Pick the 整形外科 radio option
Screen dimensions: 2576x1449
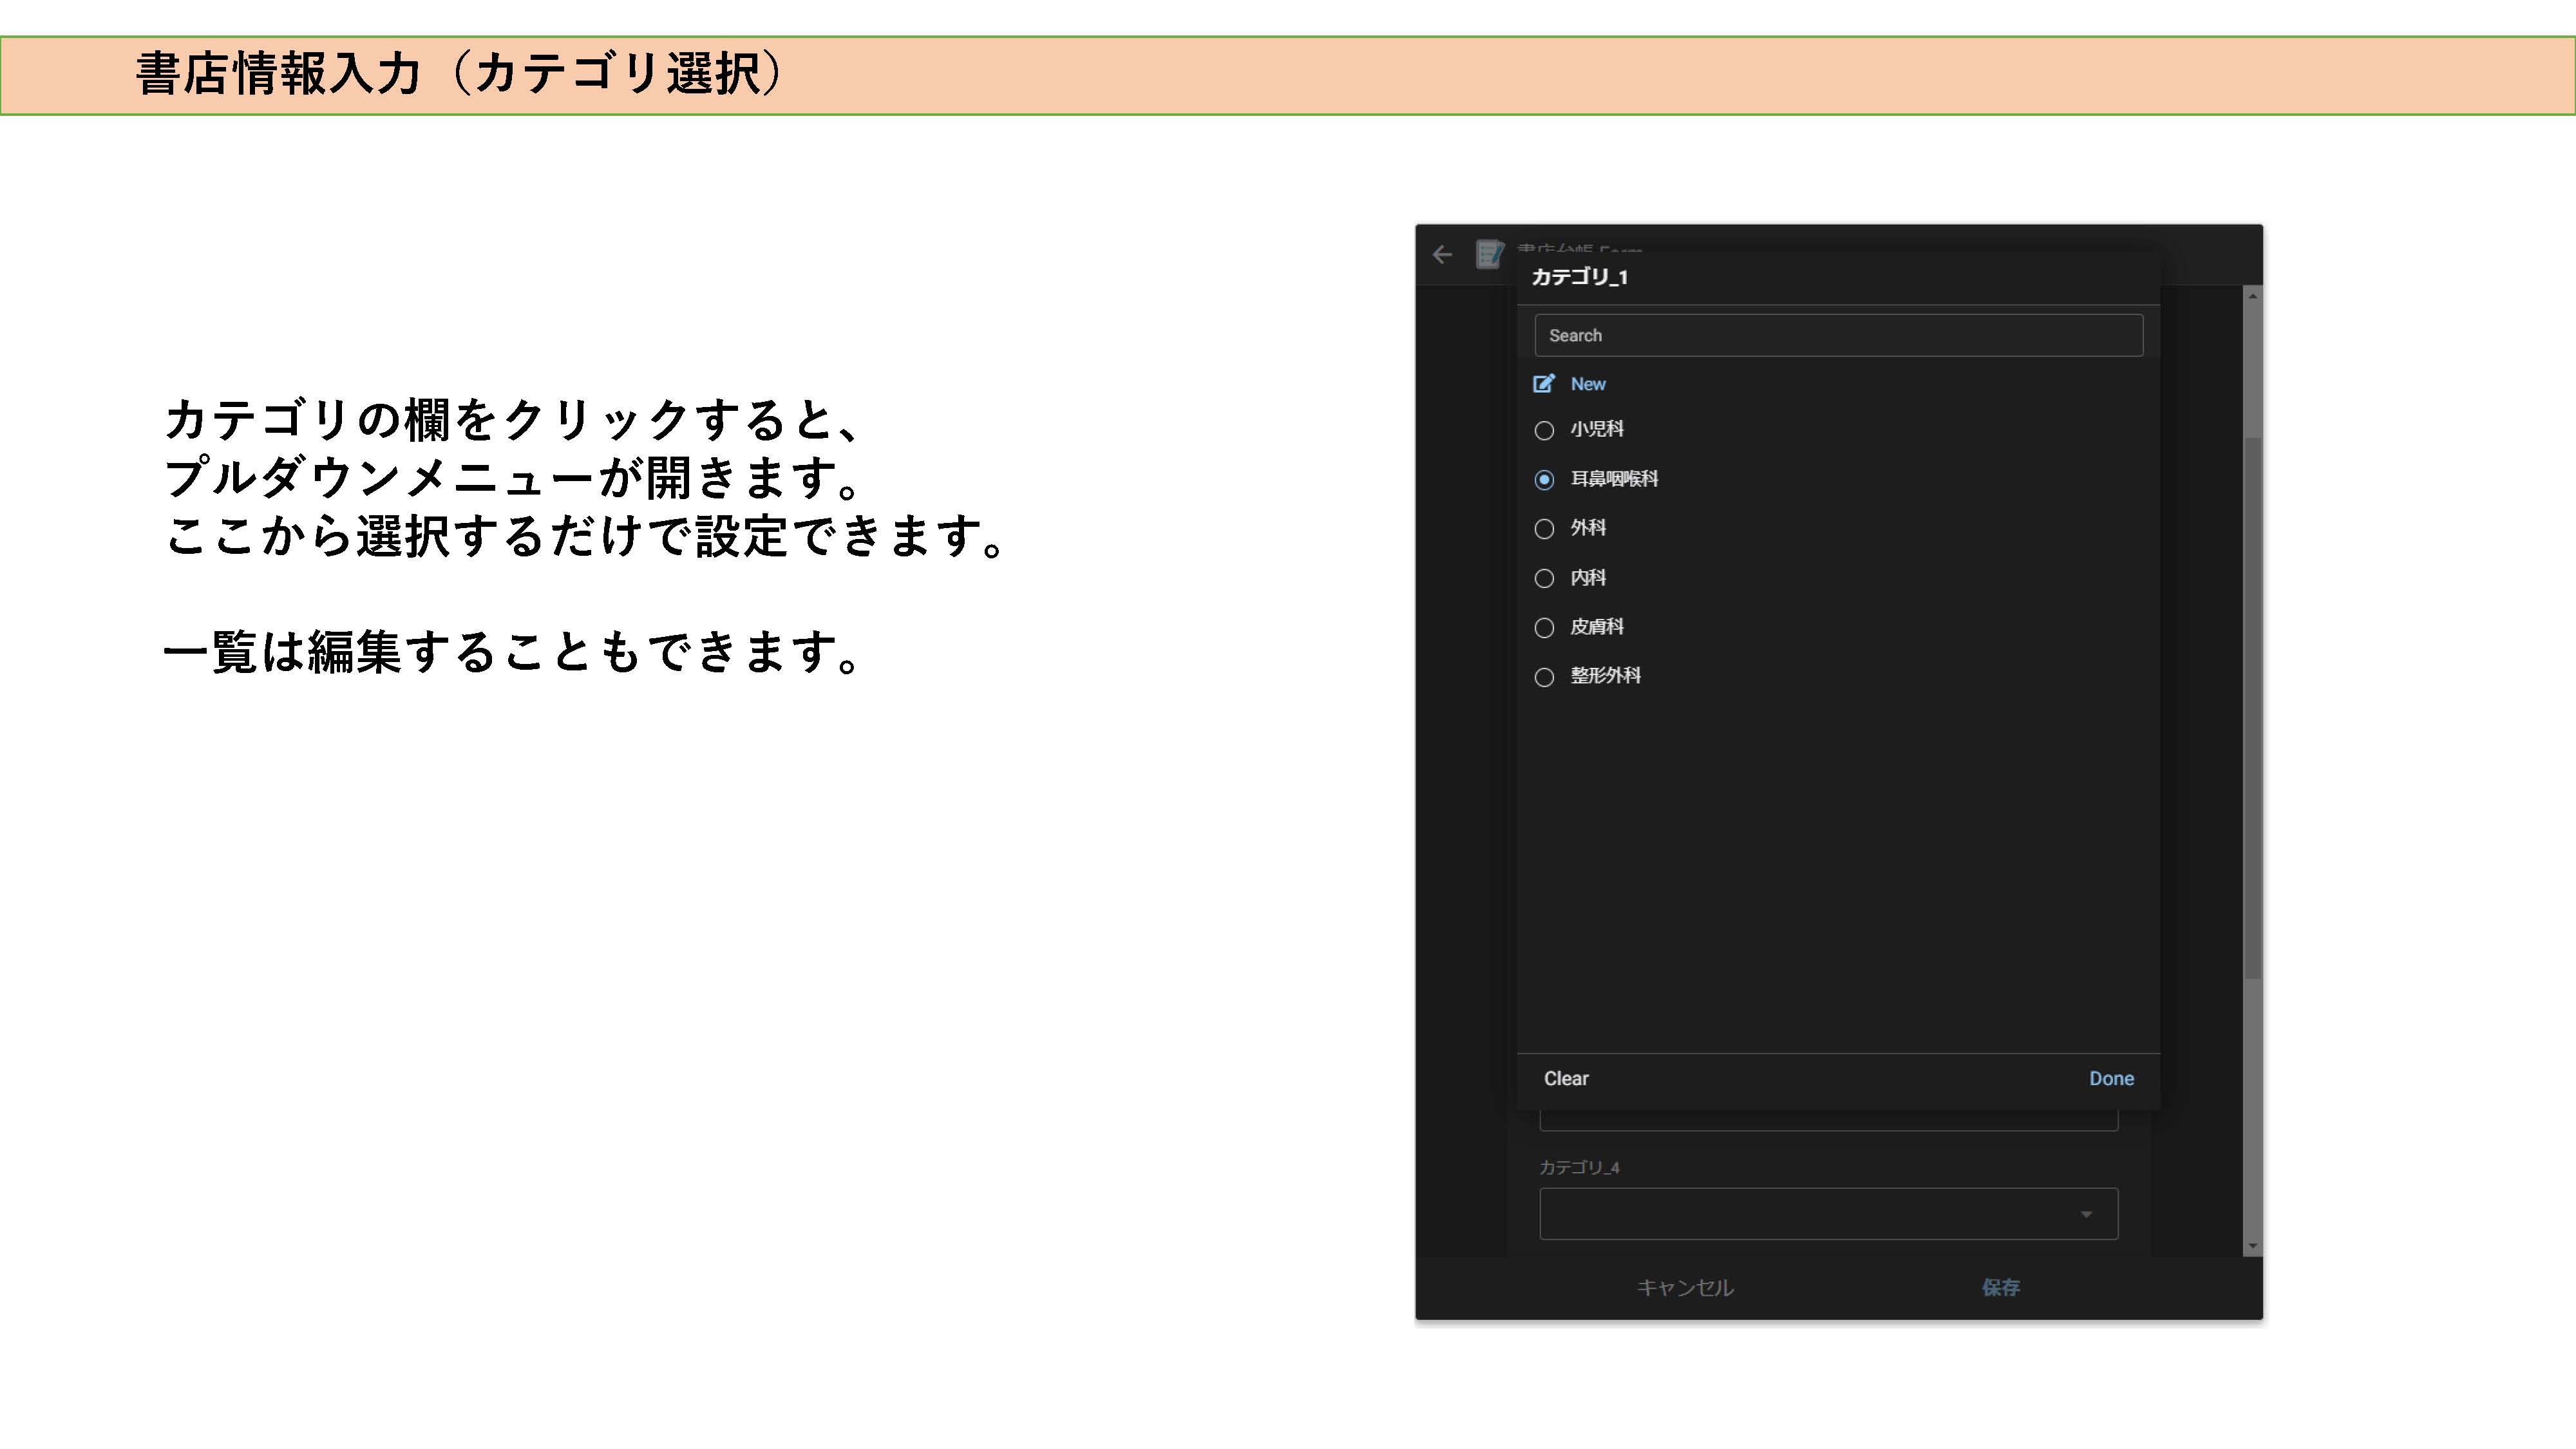(1544, 678)
